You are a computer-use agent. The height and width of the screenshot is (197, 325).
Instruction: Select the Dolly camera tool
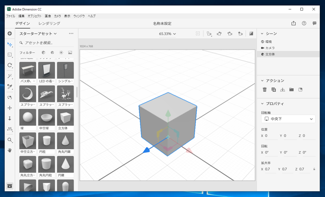point(10,118)
